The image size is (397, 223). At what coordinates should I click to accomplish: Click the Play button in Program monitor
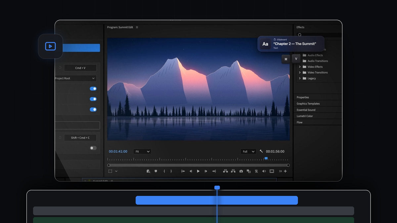198,171
